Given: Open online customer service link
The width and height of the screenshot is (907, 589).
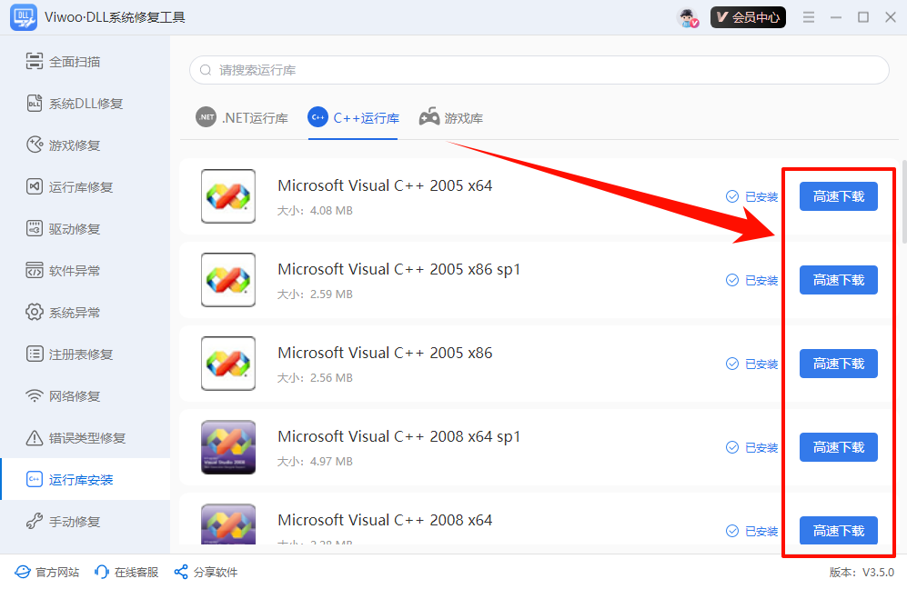Looking at the screenshot, I should [x=126, y=573].
